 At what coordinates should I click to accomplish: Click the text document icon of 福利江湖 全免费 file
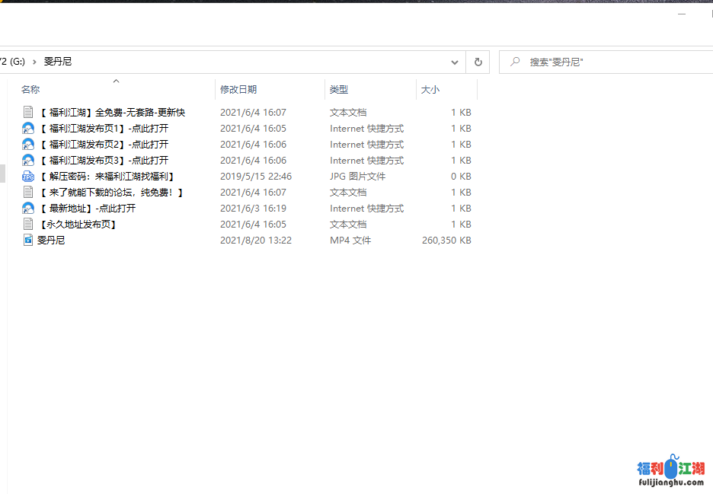coord(28,113)
